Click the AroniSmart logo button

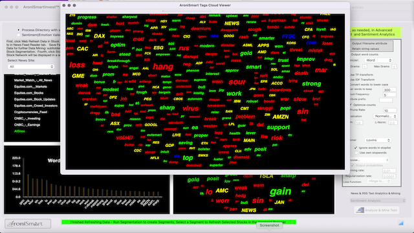tap(28, 223)
